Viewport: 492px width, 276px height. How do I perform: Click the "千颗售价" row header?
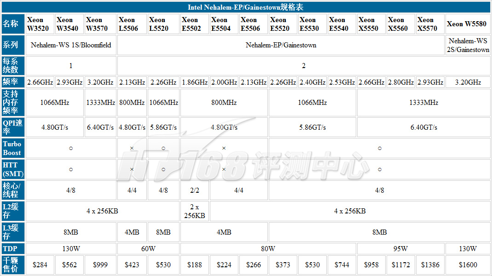coord(13,265)
